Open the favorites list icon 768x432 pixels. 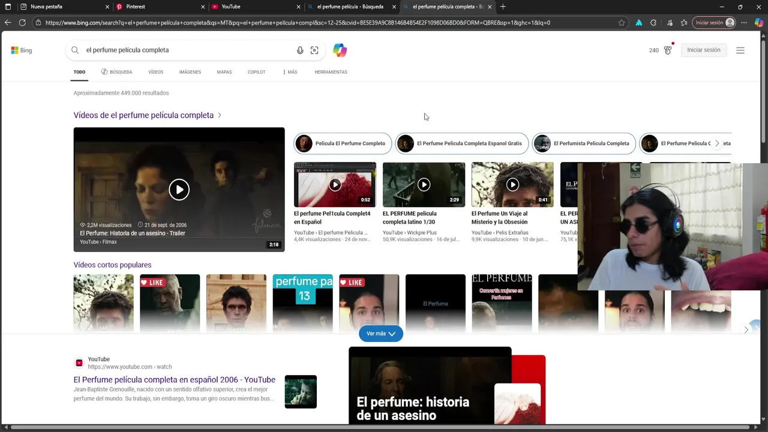pos(684,23)
